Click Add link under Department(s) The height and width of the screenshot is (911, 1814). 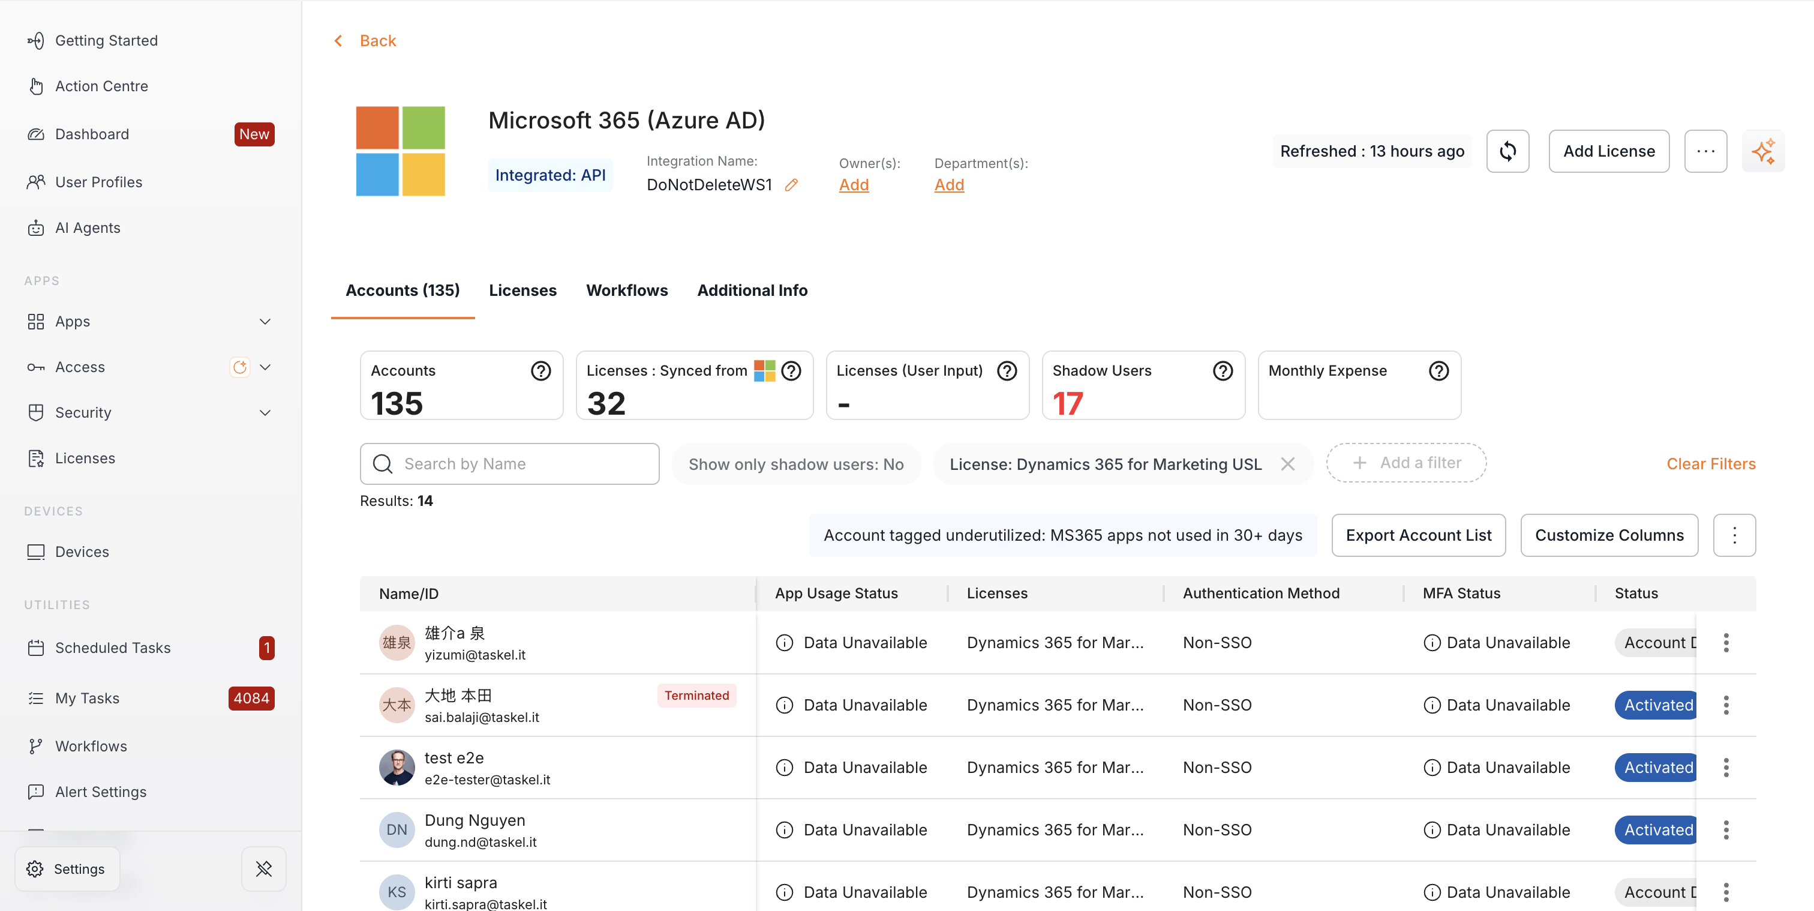[x=948, y=185]
